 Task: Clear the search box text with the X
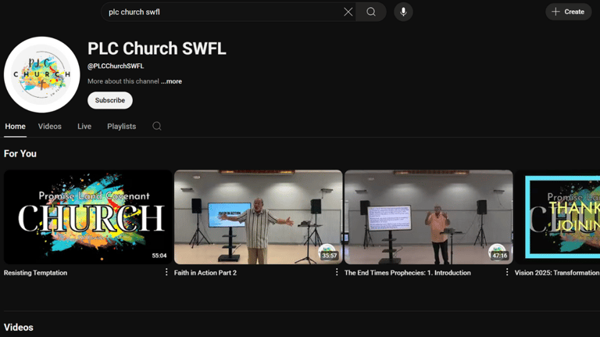click(x=348, y=12)
